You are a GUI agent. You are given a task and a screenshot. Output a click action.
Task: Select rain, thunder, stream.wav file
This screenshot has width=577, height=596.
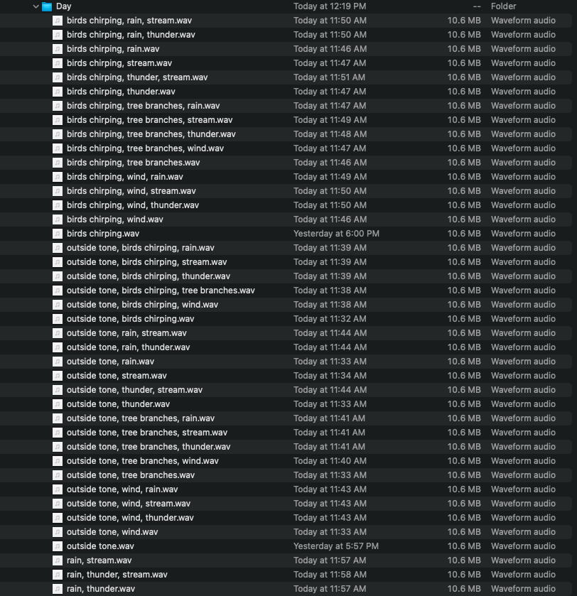coord(117,575)
